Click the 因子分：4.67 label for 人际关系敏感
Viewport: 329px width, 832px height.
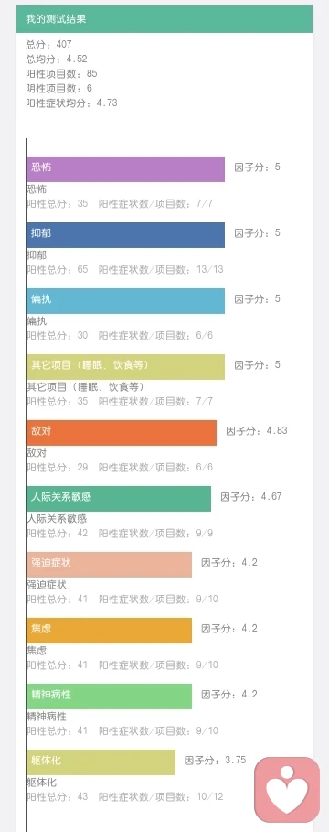coord(251,497)
